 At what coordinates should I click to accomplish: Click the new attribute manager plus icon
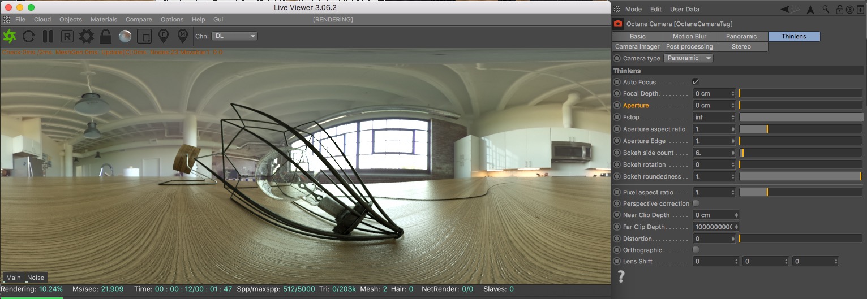point(860,9)
